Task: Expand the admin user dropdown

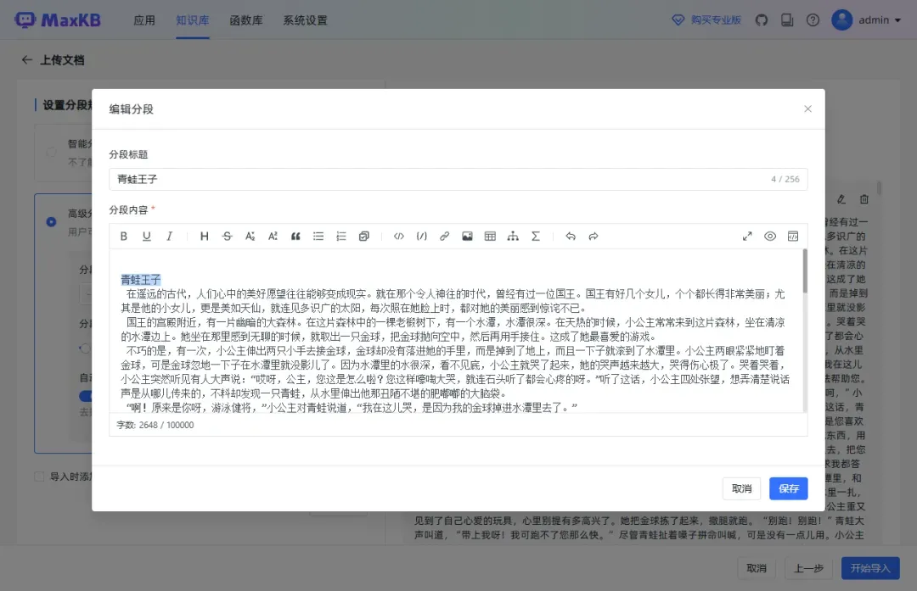Action: coord(866,20)
